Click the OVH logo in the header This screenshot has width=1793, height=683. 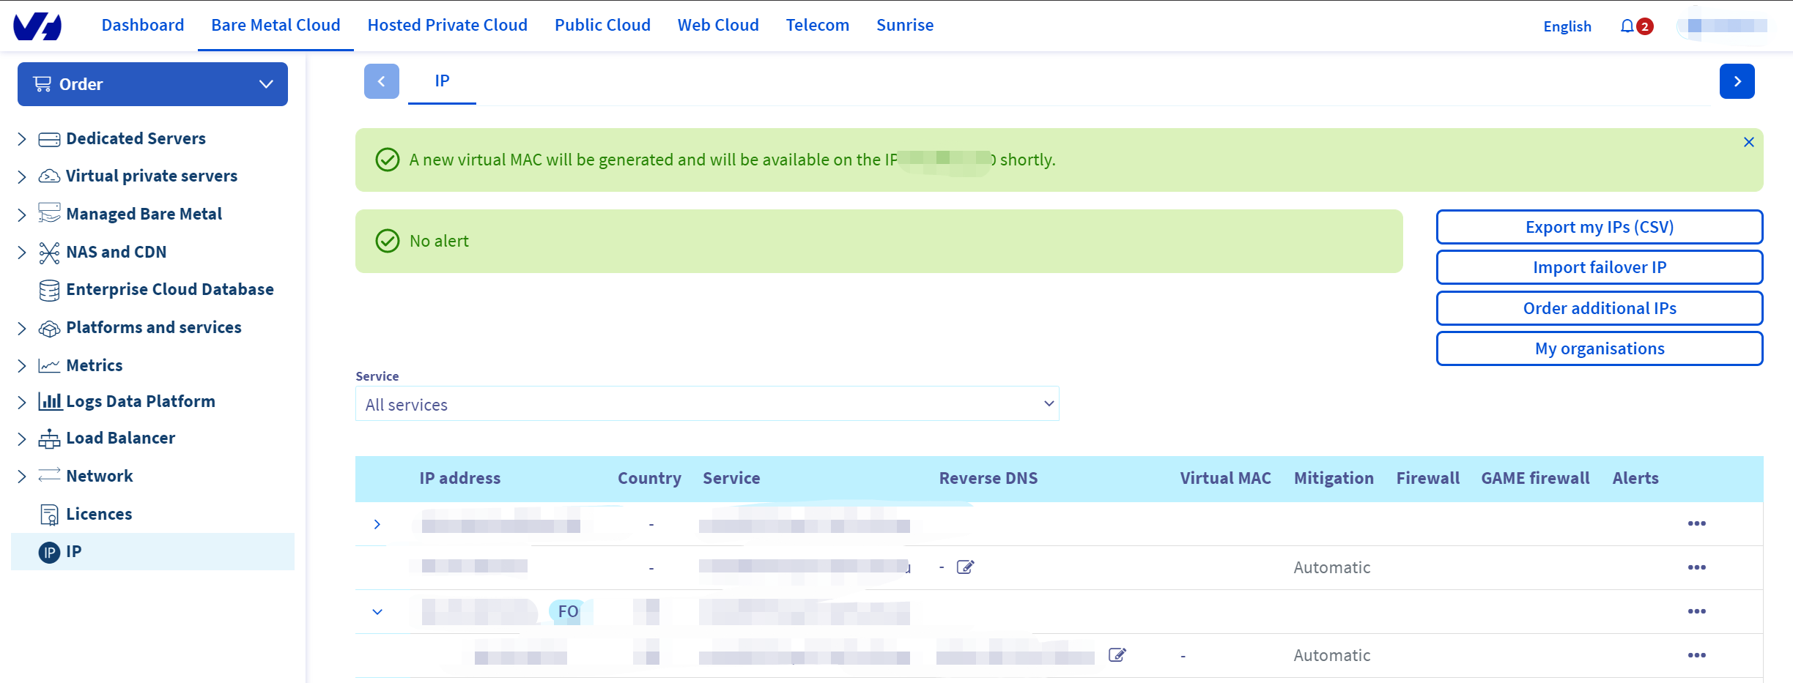(x=37, y=26)
